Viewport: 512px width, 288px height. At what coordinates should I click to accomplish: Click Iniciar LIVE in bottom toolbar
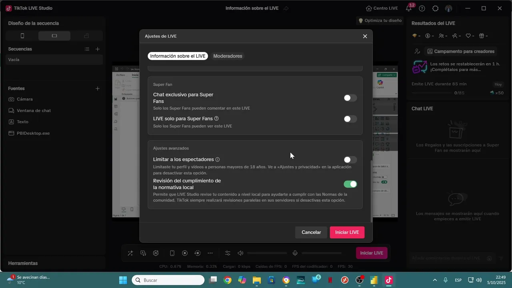tap(372, 253)
